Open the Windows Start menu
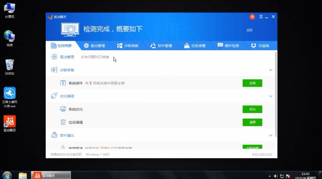 7,175
